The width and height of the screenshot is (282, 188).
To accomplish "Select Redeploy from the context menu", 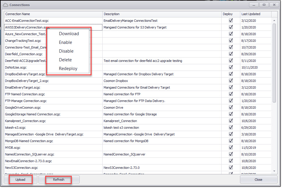I will coord(68,69).
